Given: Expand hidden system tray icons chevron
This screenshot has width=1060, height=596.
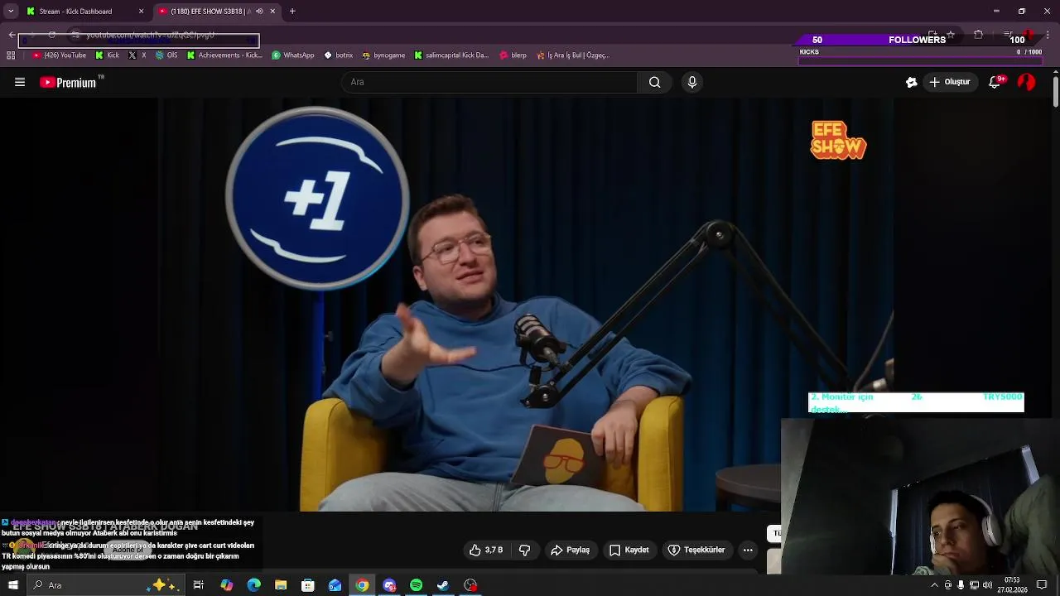Looking at the screenshot, I should click(x=935, y=585).
